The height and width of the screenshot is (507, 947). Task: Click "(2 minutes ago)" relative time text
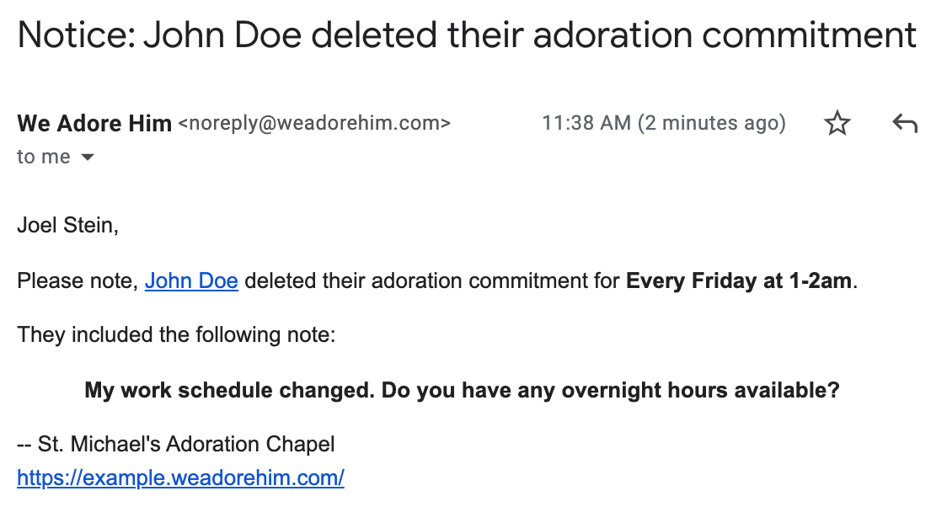coord(712,124)
